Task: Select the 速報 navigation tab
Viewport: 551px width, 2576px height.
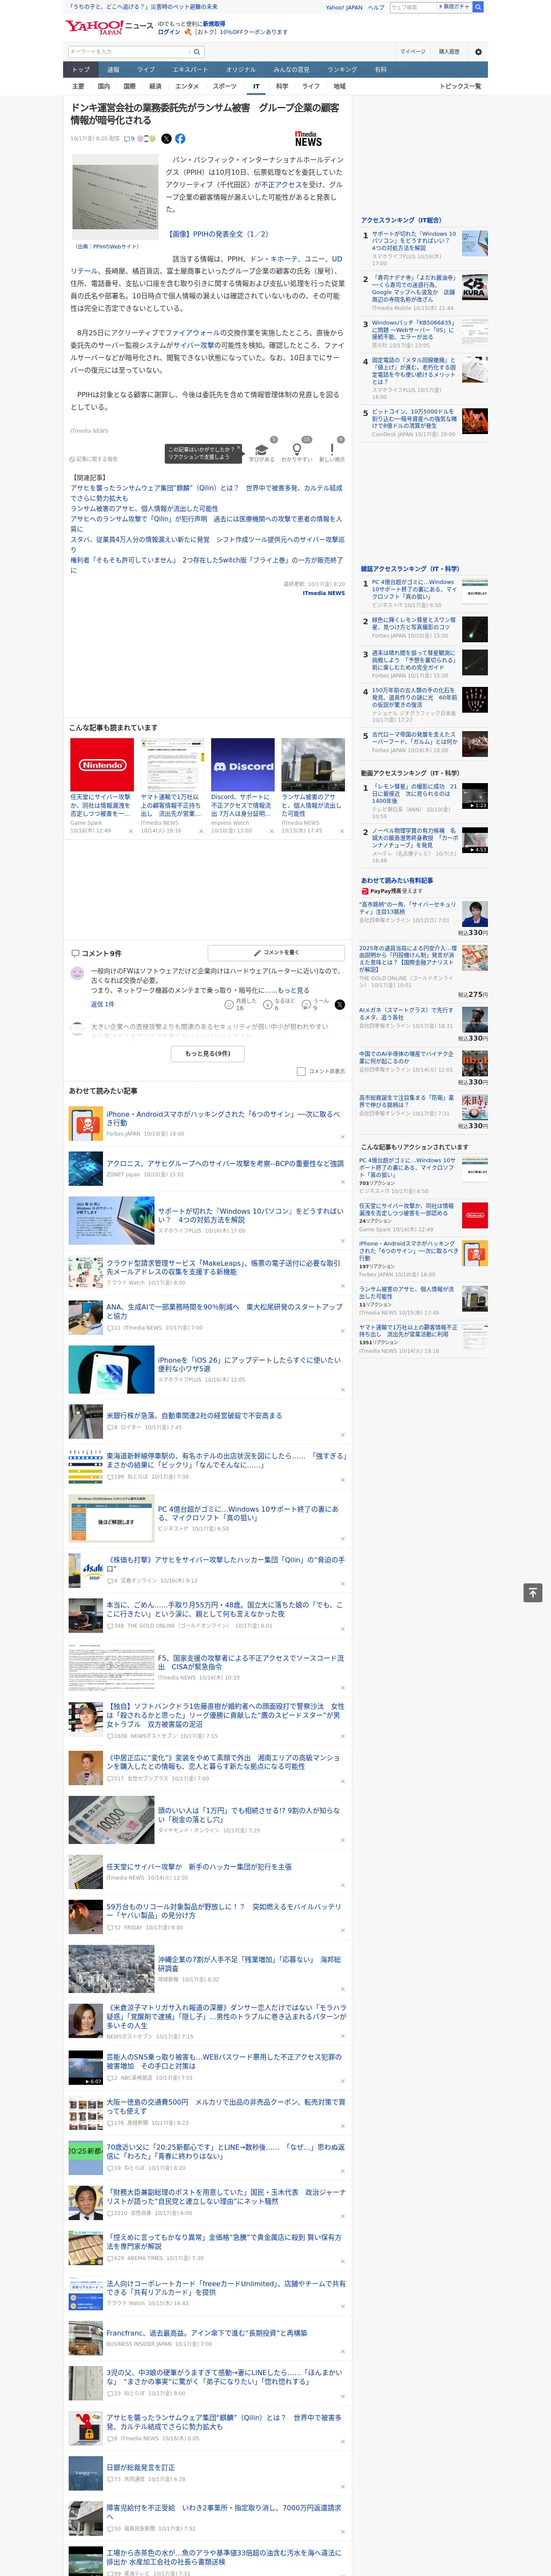Action: tap(113, 70)
